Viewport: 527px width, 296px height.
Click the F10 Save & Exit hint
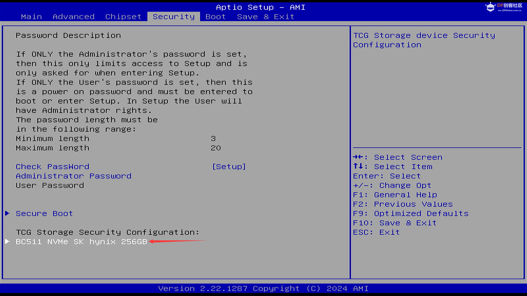[x=394, y=223]
